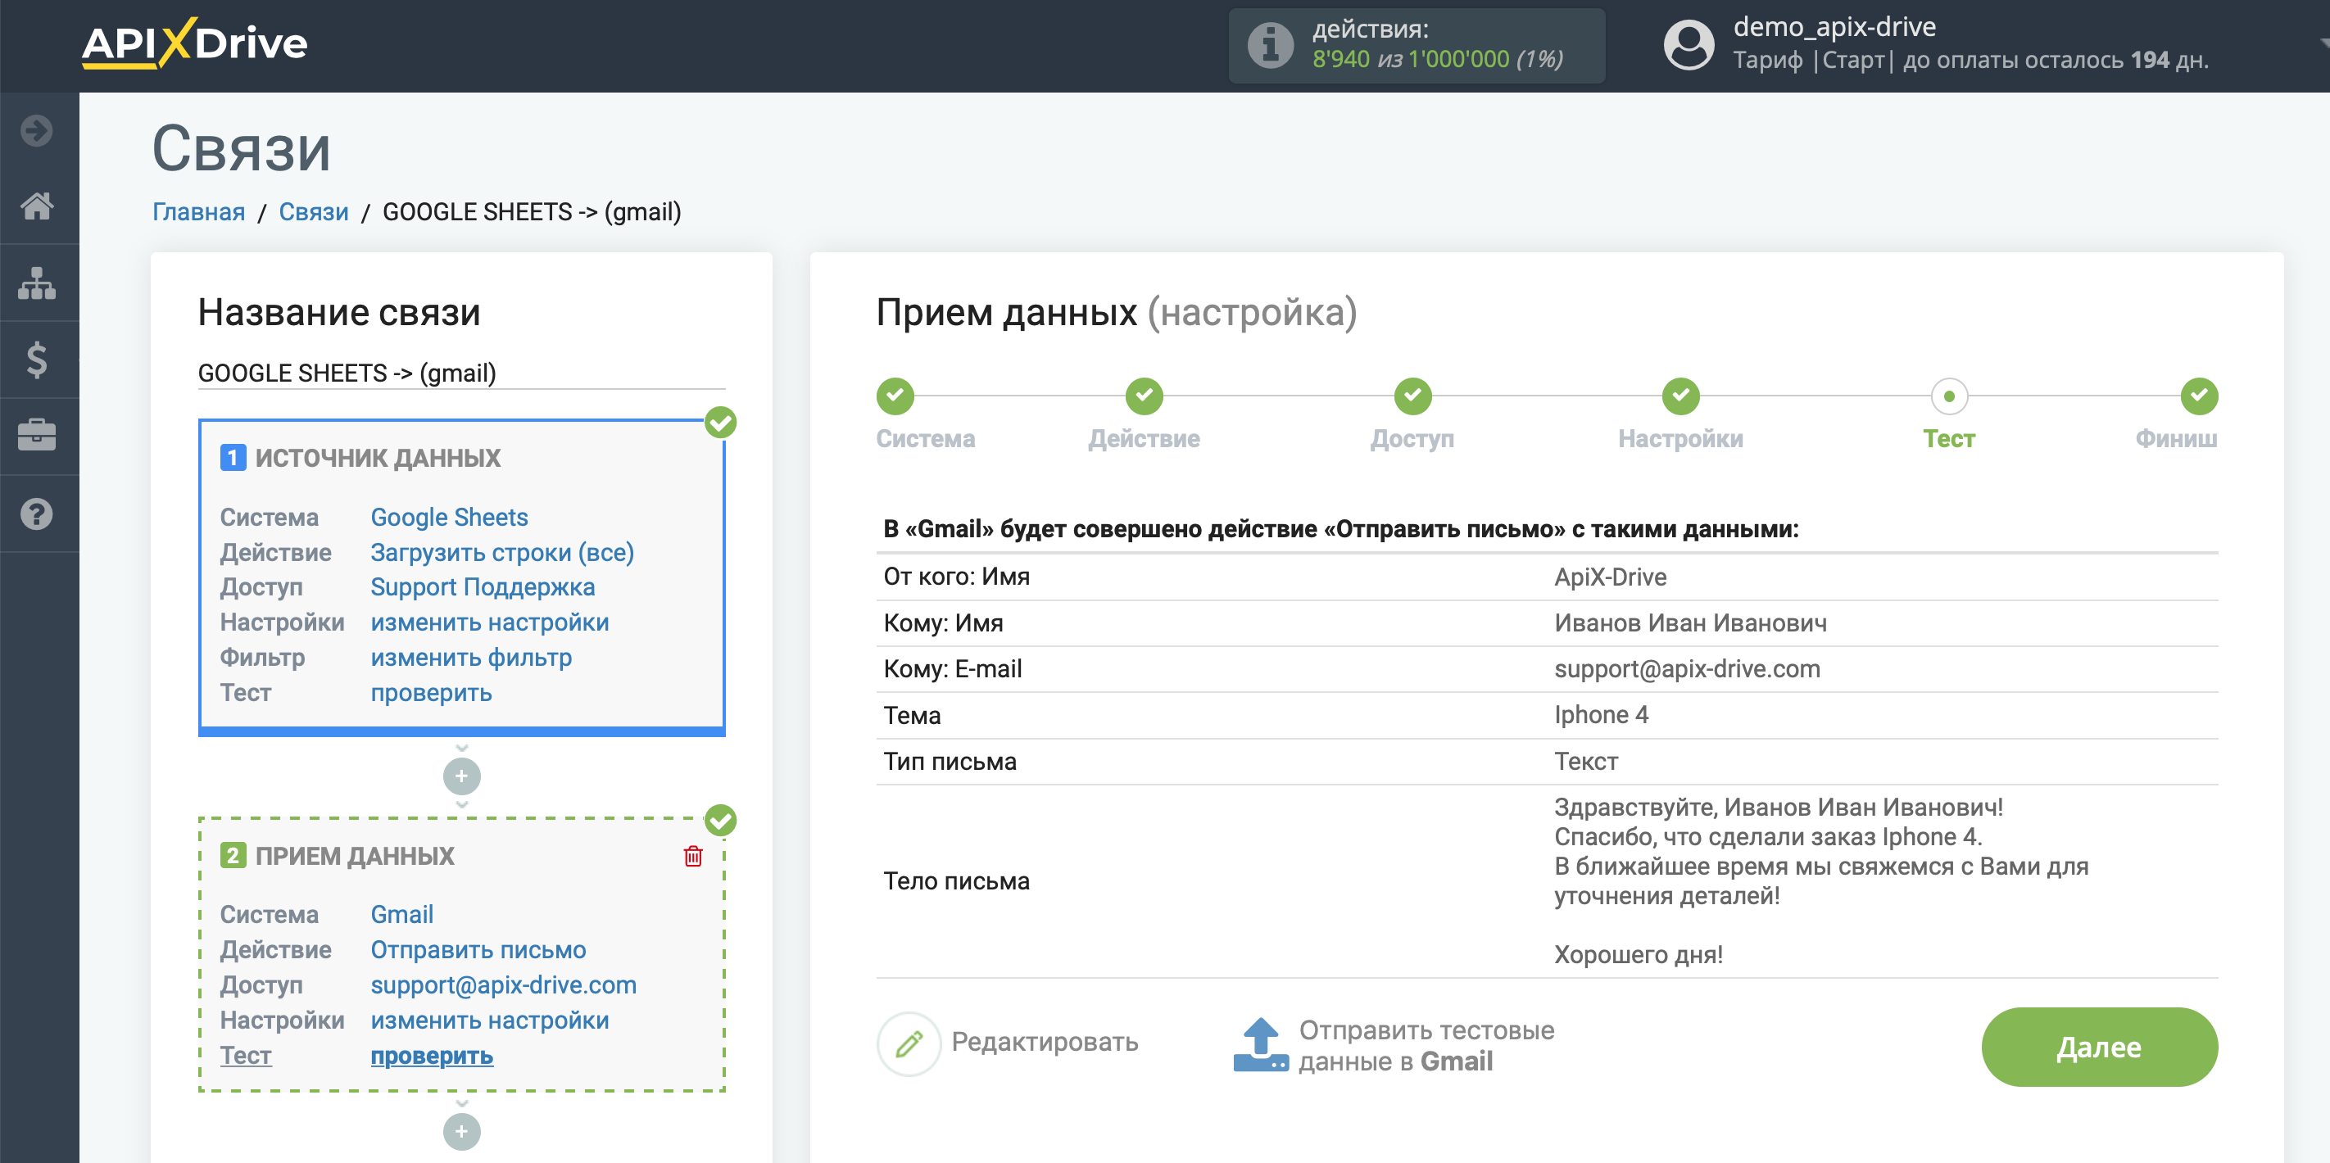
Task: Go to the Настройки step
Action: tap(1680, 396)
